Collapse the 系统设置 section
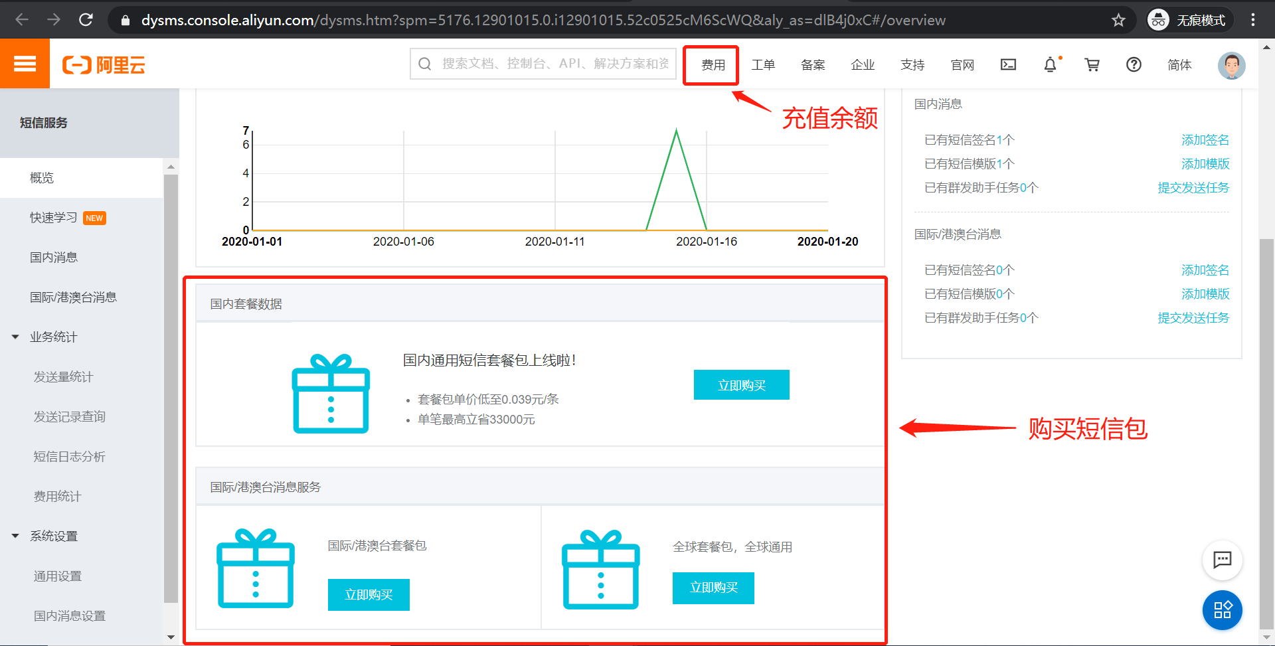 pyautogui.click(x=15, y=536)
